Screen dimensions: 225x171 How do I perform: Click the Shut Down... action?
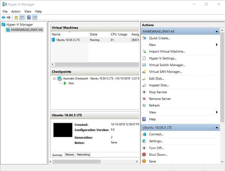coord(158,155)
